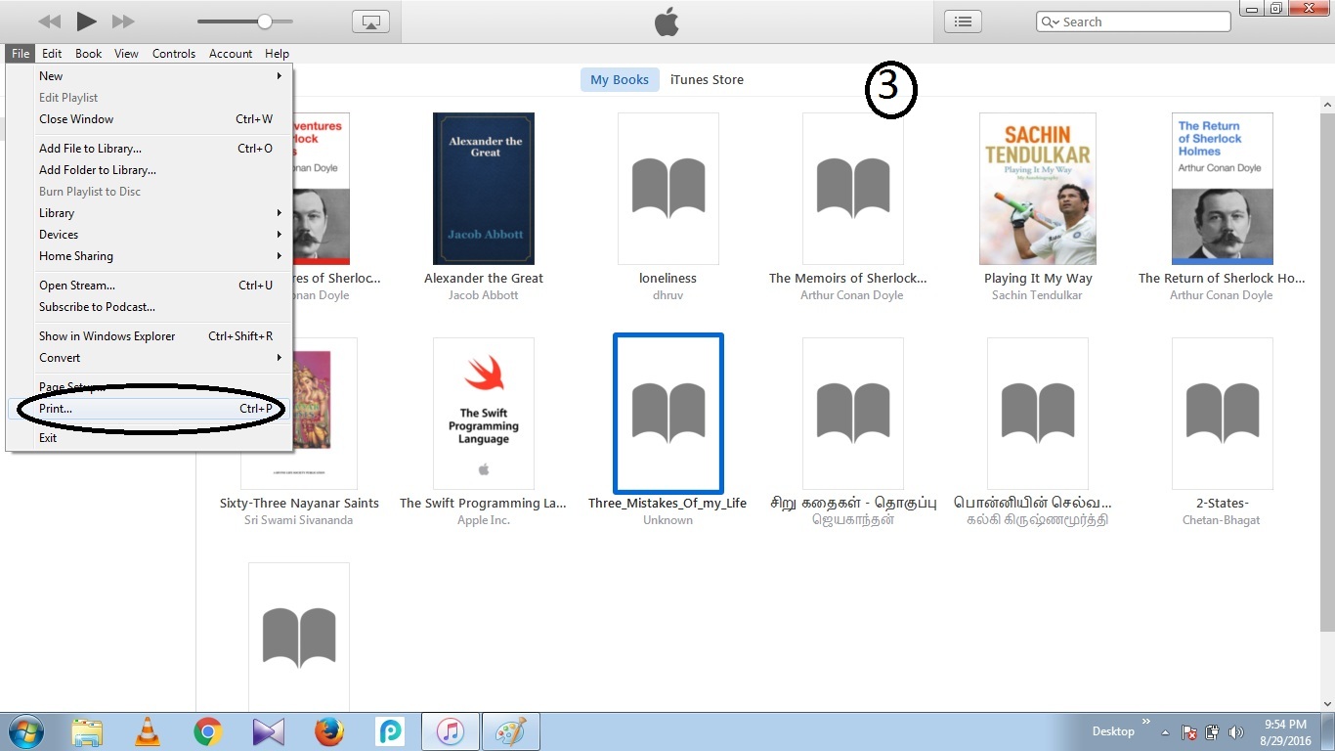Image resolution: width=1335 pixels, height=751 pixels.
Task: Open the File menu
Action: pyautogui.click(x=21, y=54)
